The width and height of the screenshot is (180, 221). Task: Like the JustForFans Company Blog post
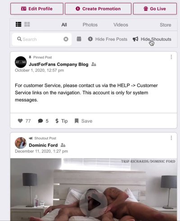[x=24, y=121]
